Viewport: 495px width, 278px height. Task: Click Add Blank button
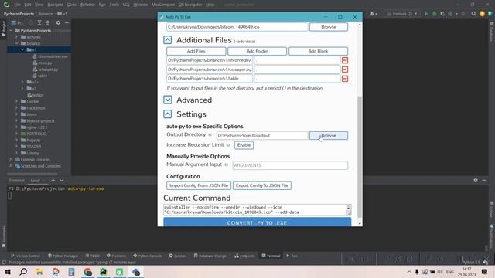coord(318,51)
